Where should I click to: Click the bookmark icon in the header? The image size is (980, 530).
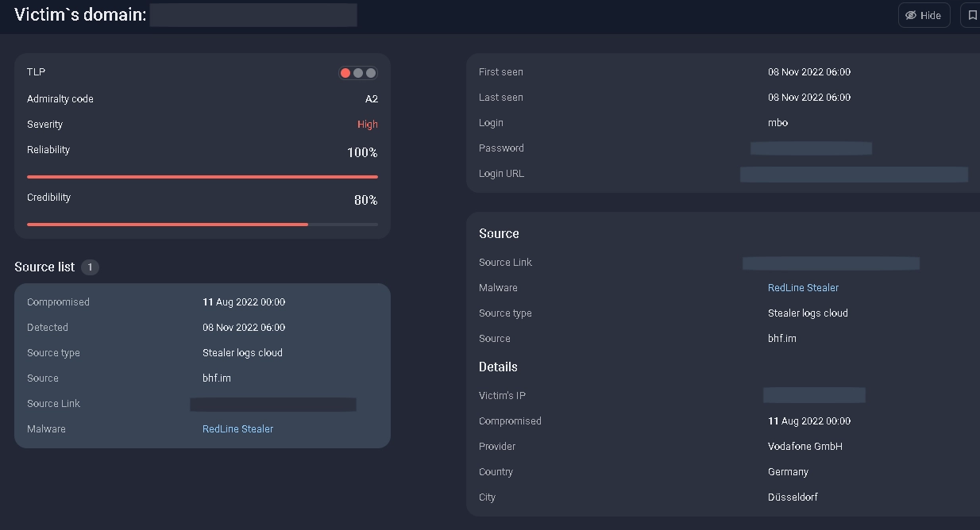971,15
